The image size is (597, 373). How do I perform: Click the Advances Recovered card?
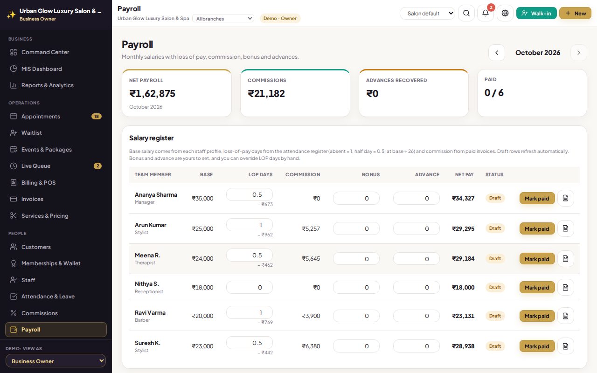(414, 93)
